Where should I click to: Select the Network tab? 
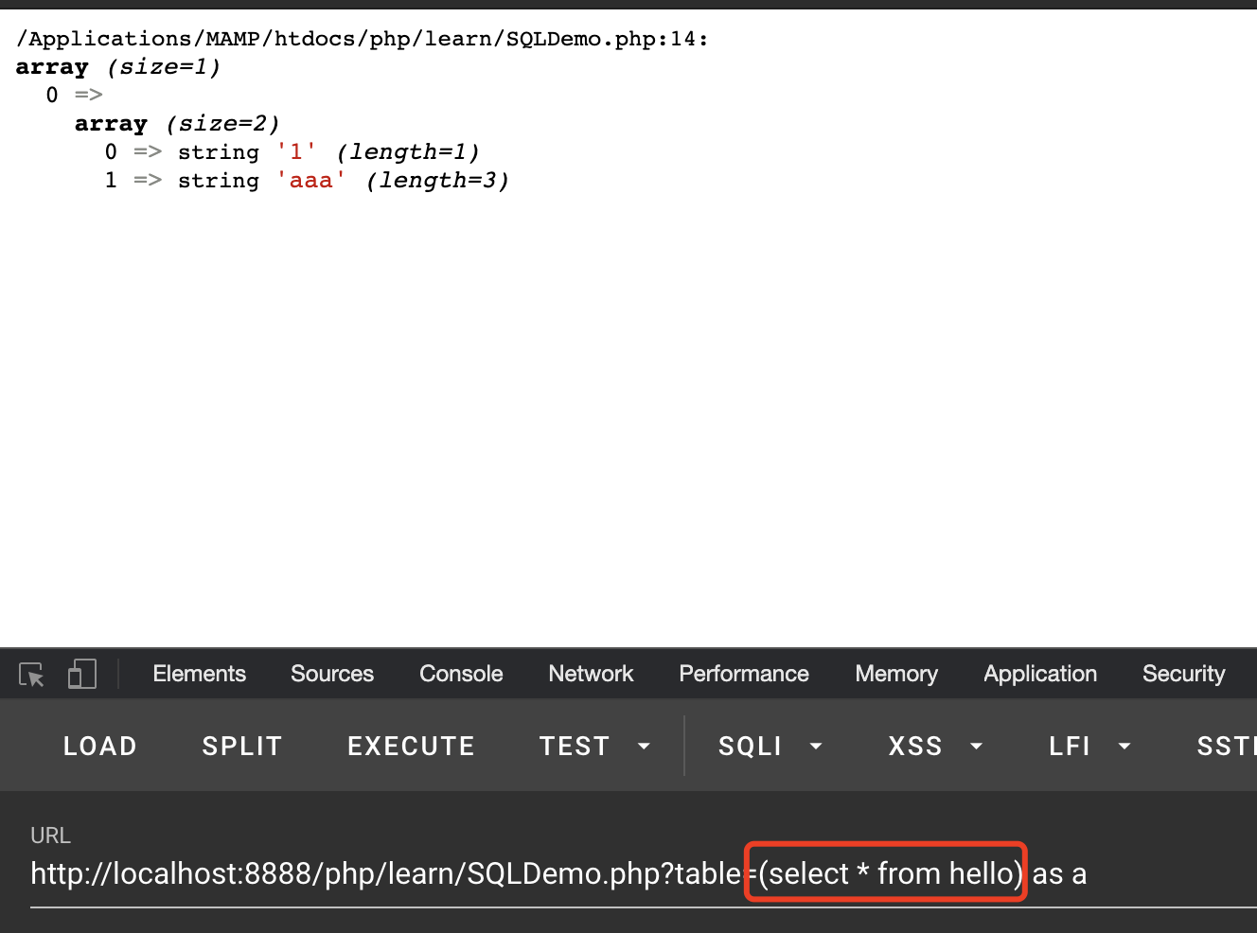point(591,674)
